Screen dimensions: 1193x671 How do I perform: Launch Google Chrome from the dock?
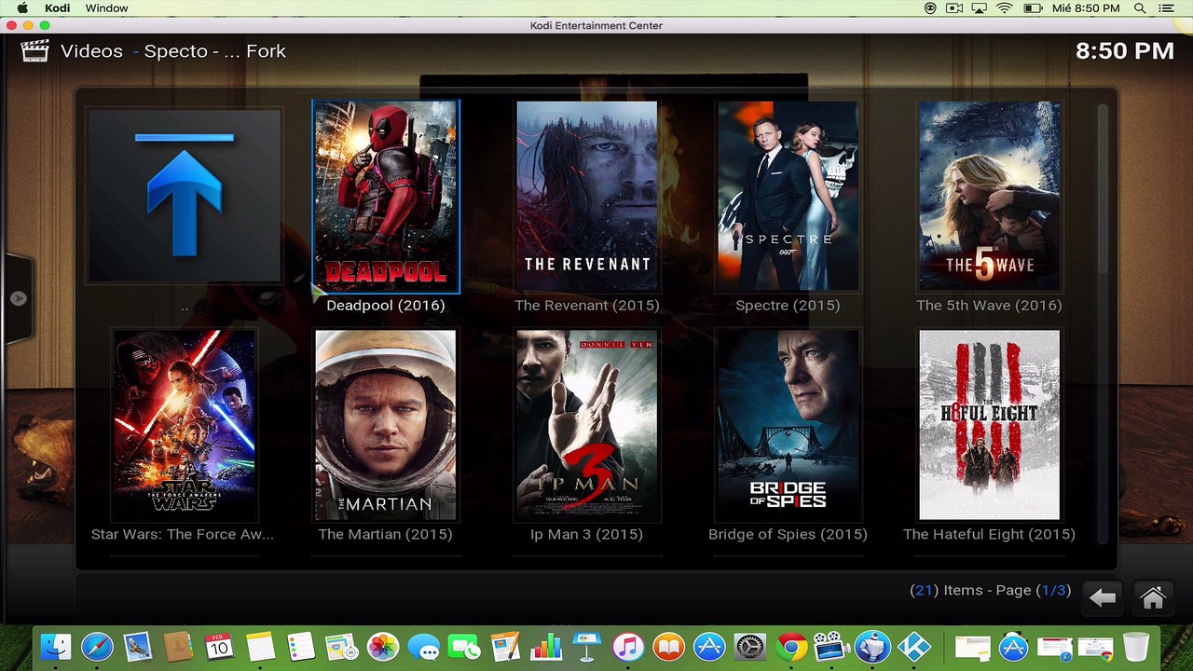point(791,647)
